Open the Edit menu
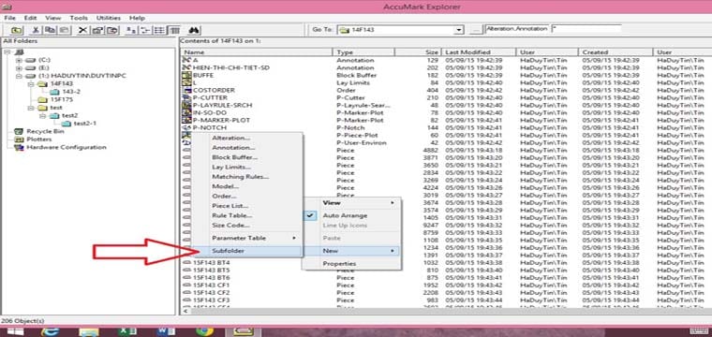Image resolution: width=712 pixels, height=337 pixels. tap(30, 18)
